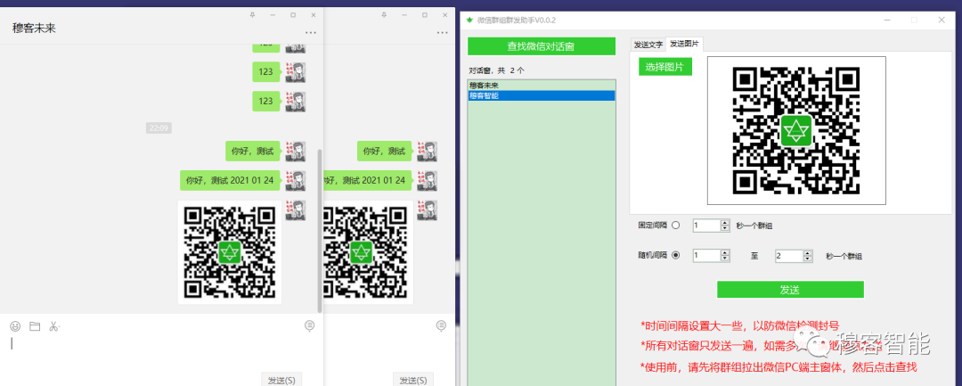
Task: Increase the 固定间隔 seconds with up arrow
Action: (x=725, y=222)
